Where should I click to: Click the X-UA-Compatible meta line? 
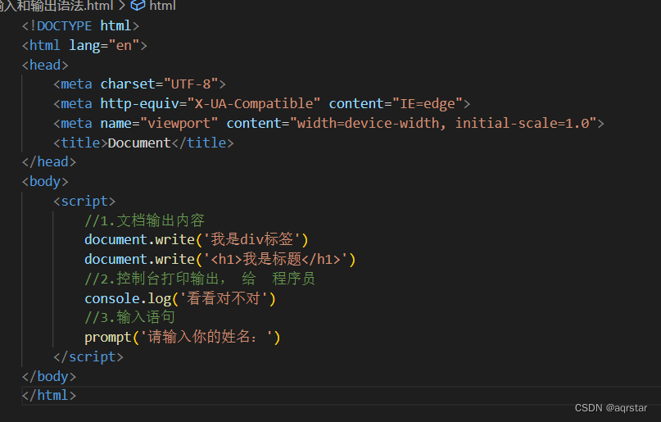(261, 104)
